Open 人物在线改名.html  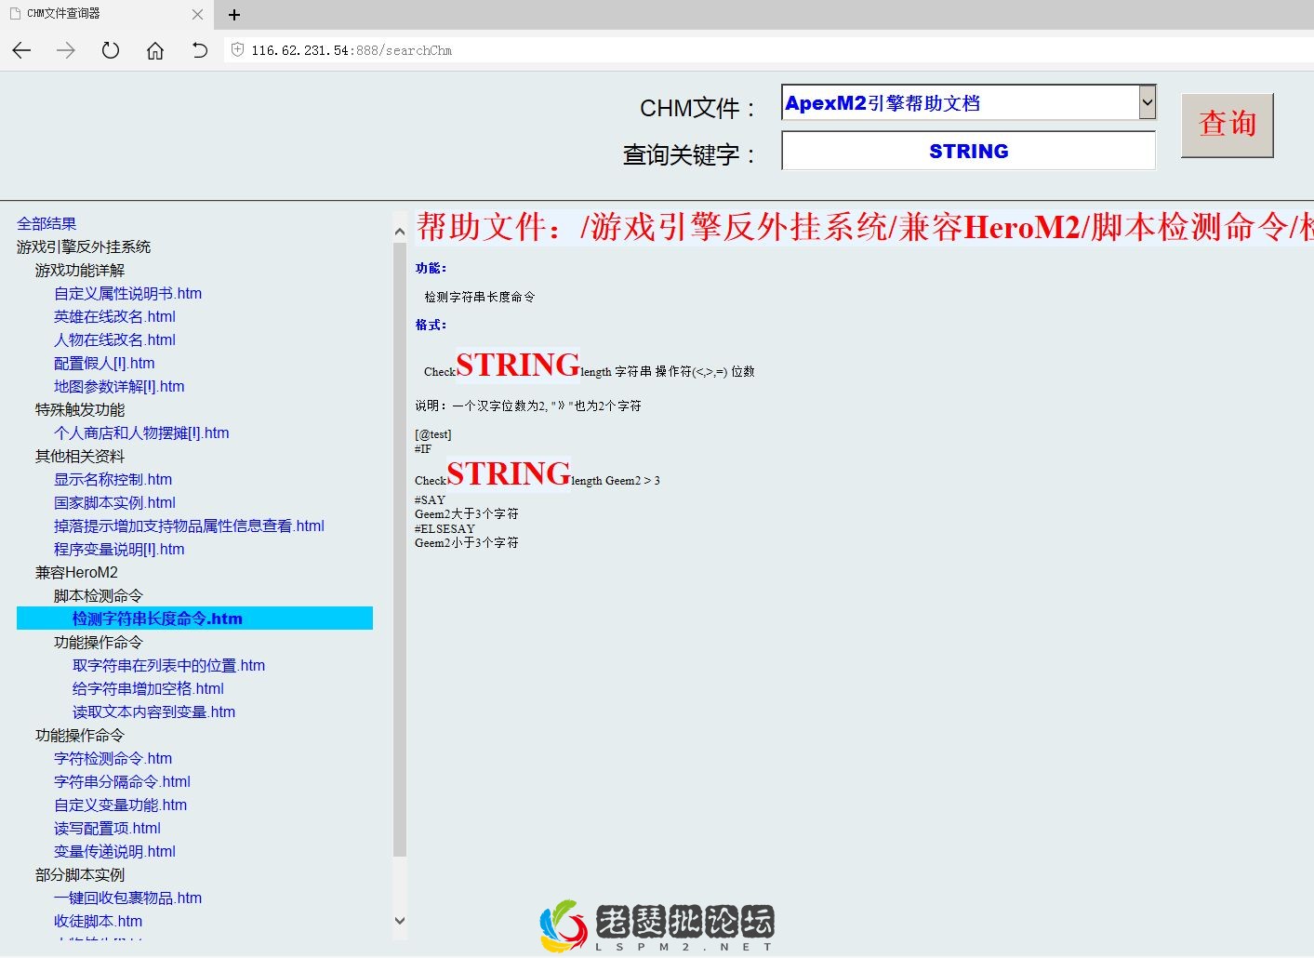point(114,339)
